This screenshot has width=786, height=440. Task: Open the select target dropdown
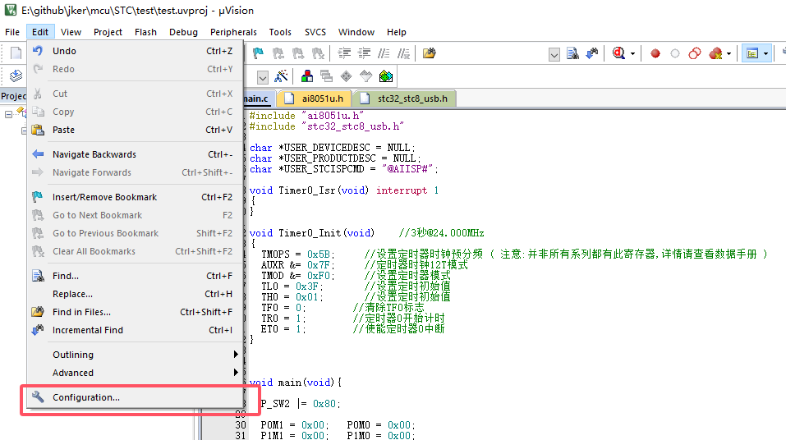tap(263, 77)
